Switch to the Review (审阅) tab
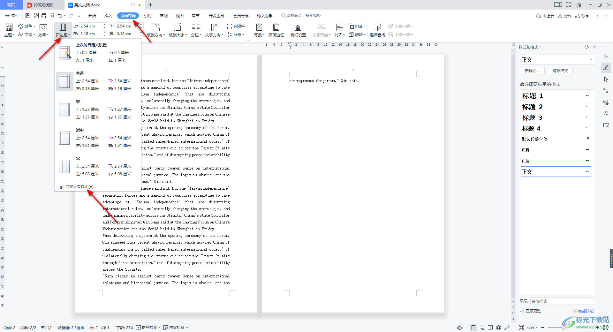Screen dimensions: 613x332 tap(164, 16)
